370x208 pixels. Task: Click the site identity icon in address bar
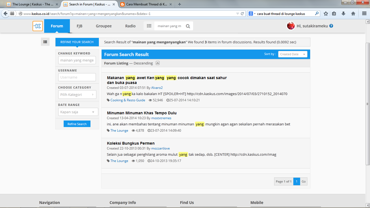click(x=20, y=14)
